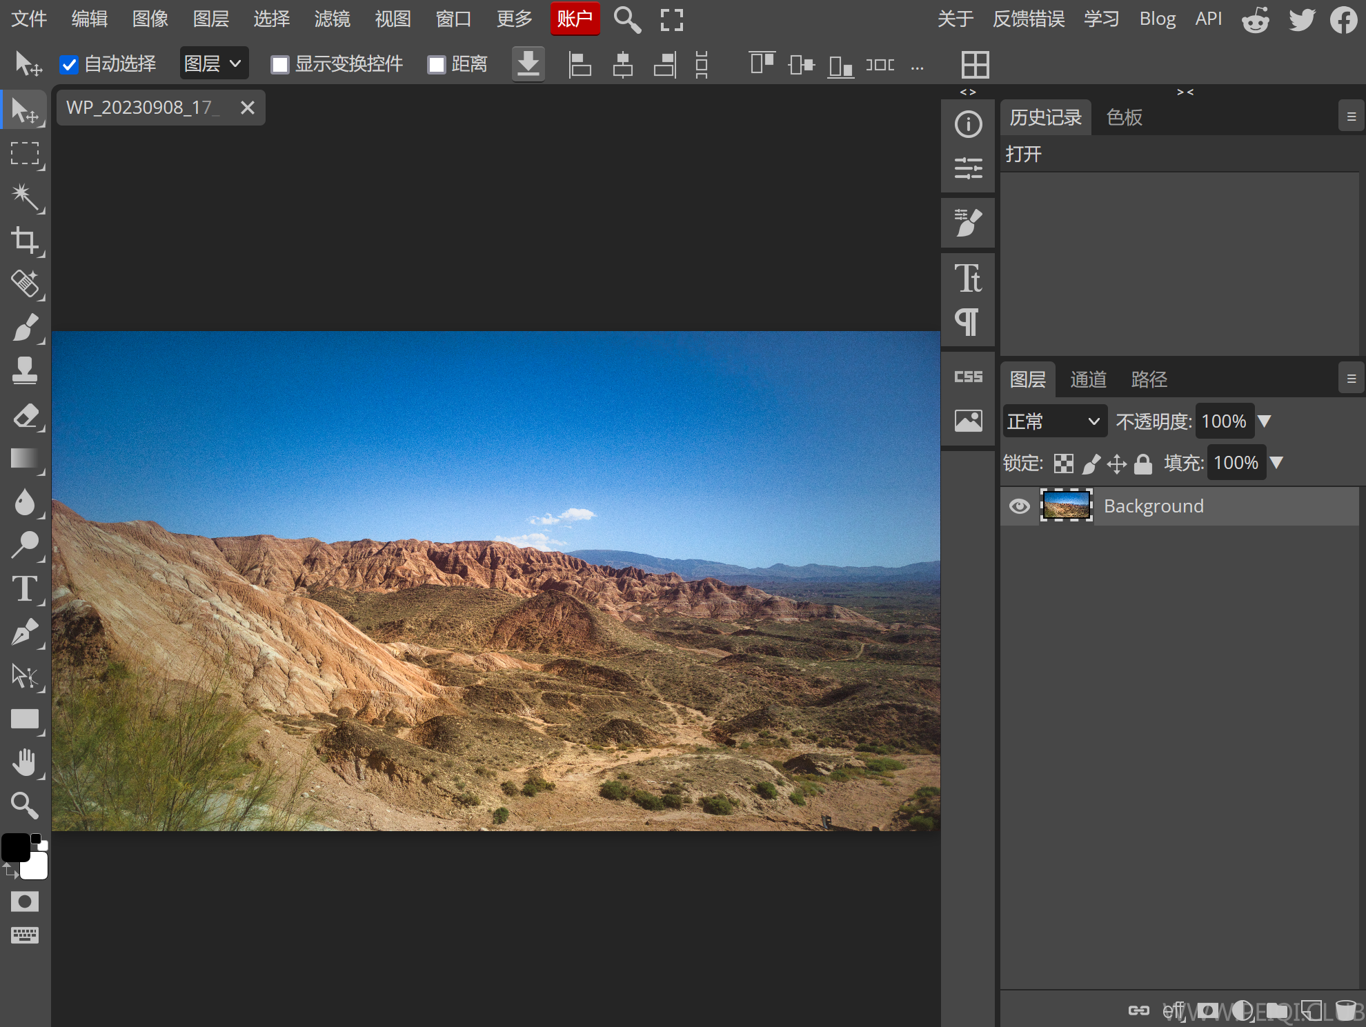Open the history panel menu button
Image resolution: width=1366 pixels, height=1027 pixels.
click(1351, 117)
